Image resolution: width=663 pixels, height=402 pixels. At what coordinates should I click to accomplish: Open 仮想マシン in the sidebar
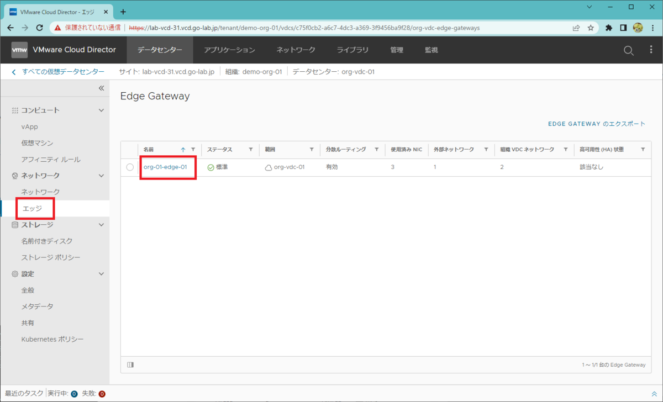[37, 143]
